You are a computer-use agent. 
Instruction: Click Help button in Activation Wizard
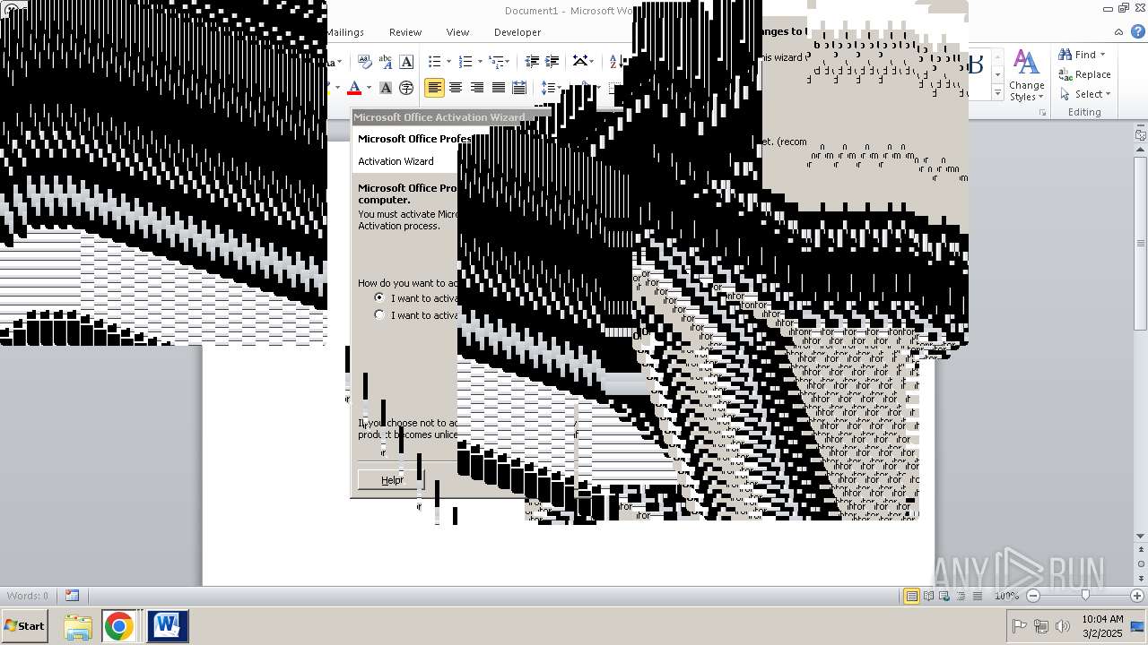[x=389, y=480]
